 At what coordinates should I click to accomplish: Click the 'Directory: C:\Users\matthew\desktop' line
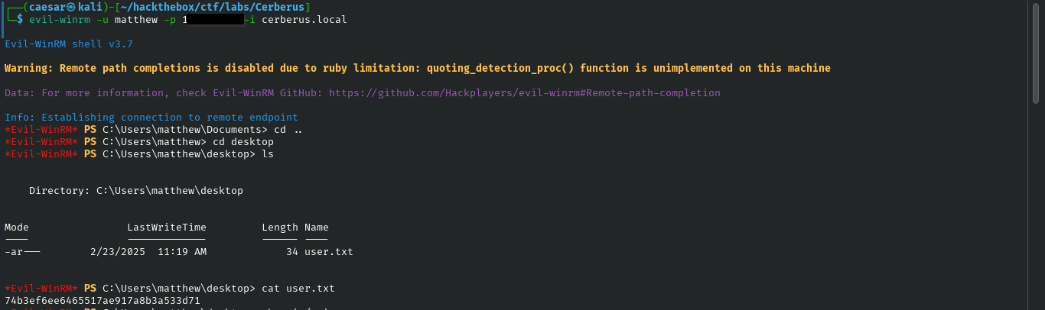click(136, 191)
